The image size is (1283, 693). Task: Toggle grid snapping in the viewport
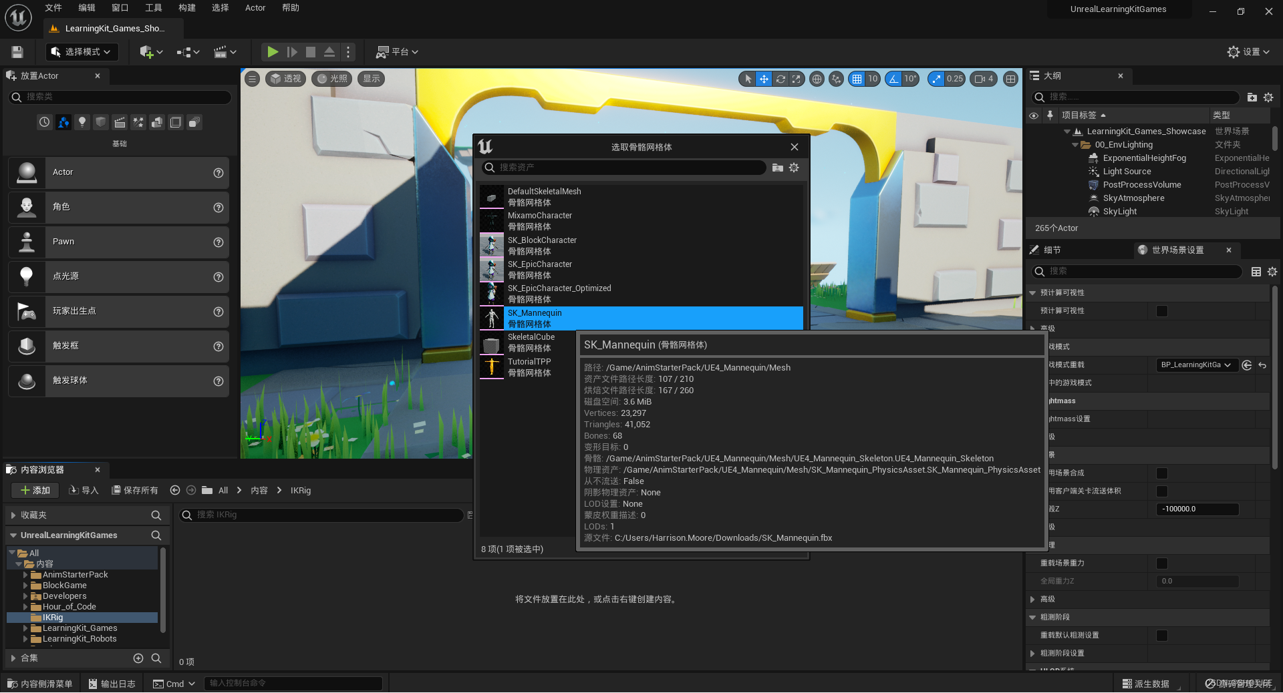coord(857,79)
